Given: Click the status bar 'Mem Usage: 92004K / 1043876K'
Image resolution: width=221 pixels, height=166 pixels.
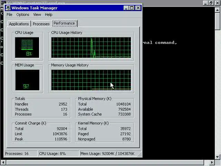Looking at the screenshot, I should (108, 154).
